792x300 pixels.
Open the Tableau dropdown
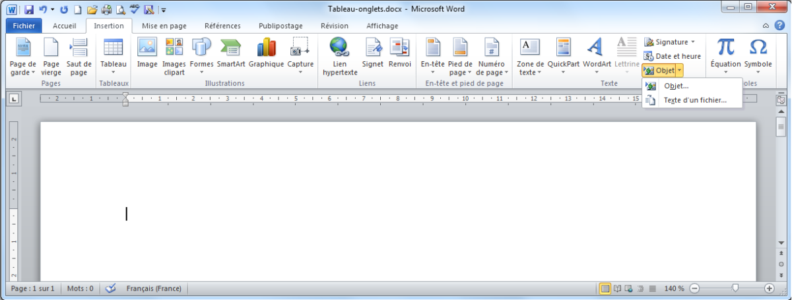114,57
